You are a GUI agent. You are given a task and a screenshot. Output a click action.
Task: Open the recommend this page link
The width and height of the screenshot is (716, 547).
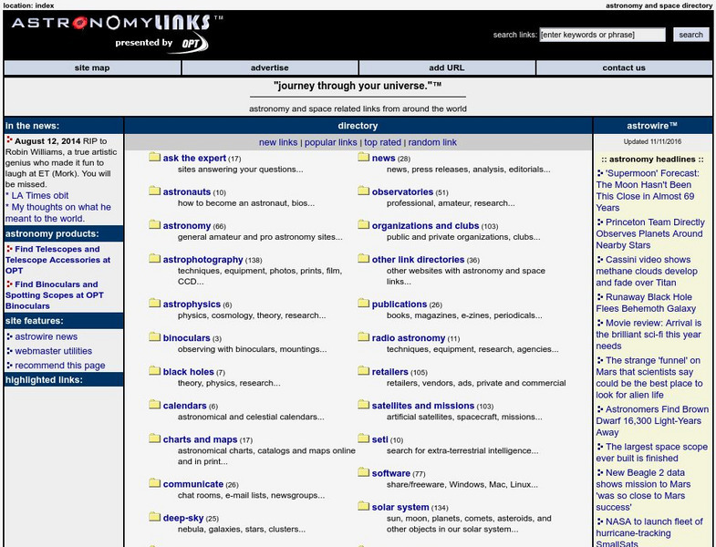tap(60, 366)
